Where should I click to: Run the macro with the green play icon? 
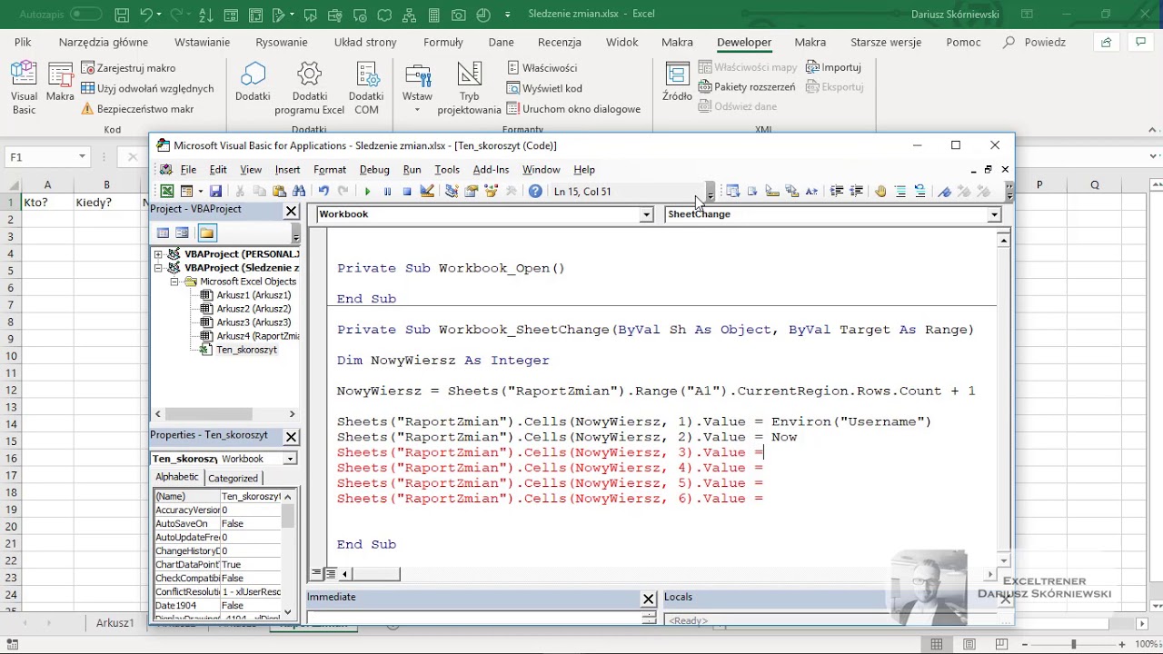point(367,192)
